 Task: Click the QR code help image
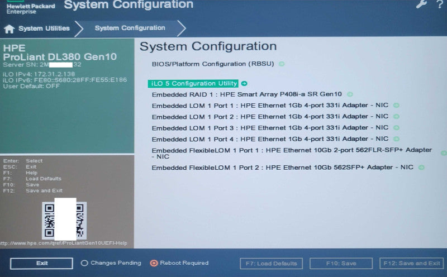click(x=64, y=221)
